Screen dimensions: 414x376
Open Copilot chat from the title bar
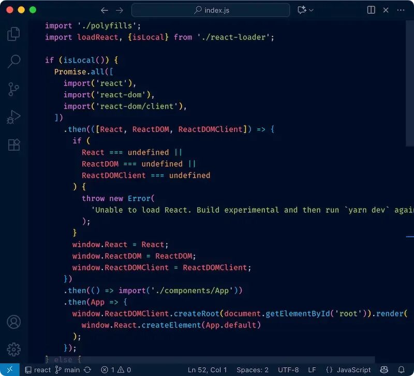pos(302,10)
